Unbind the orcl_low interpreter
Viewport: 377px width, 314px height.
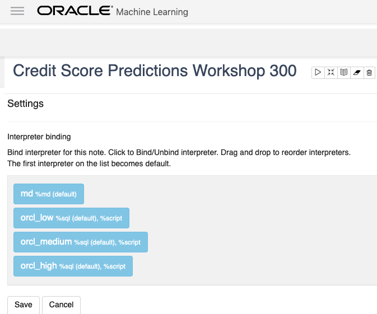coord(71,218)
